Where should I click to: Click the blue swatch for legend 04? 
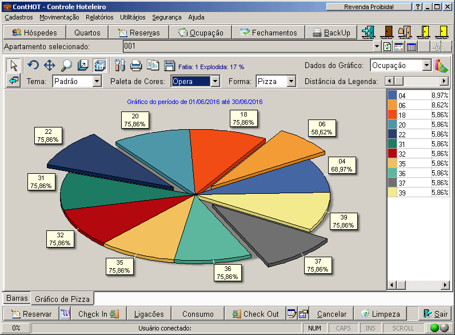[x=392, y=95]
